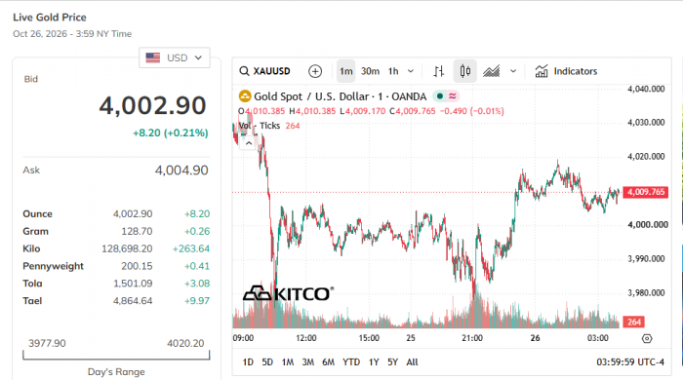
Task: Select the area chart style icon
Action: click(x=492, y=71)
